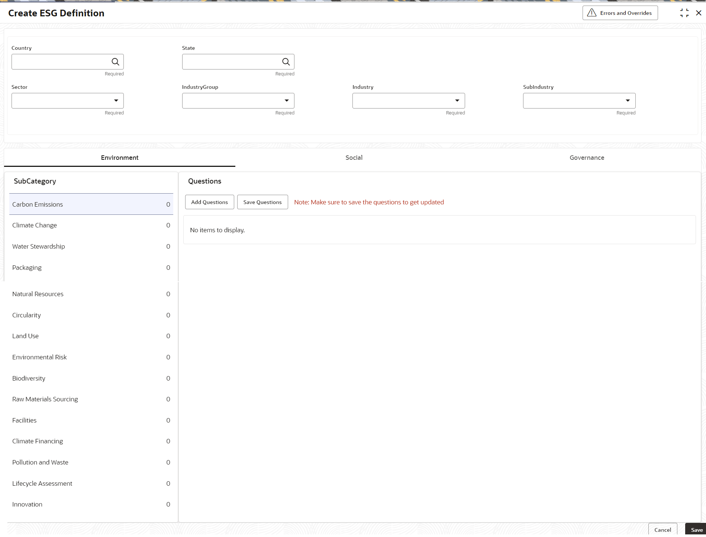Click the Save Questions button
The image size is (706, 537).
pyautogui.click(x=262, y=202)
